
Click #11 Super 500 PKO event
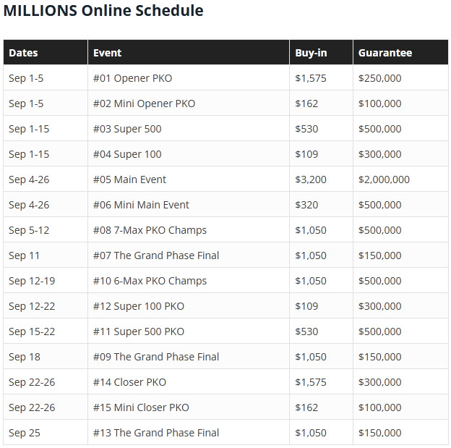[x=138, y=331]
